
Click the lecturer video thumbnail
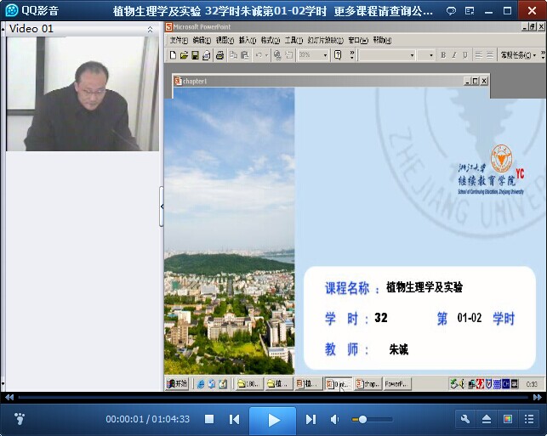[x=83, y=93]
